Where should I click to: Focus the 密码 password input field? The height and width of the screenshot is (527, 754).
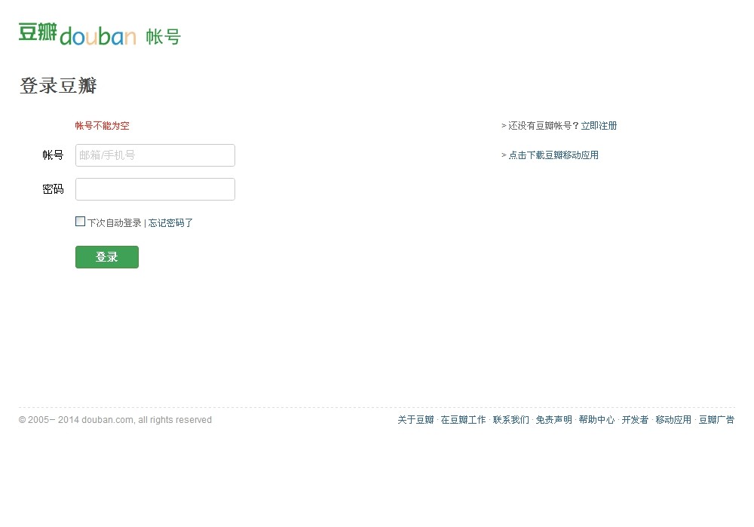click(x=155, y=189)
